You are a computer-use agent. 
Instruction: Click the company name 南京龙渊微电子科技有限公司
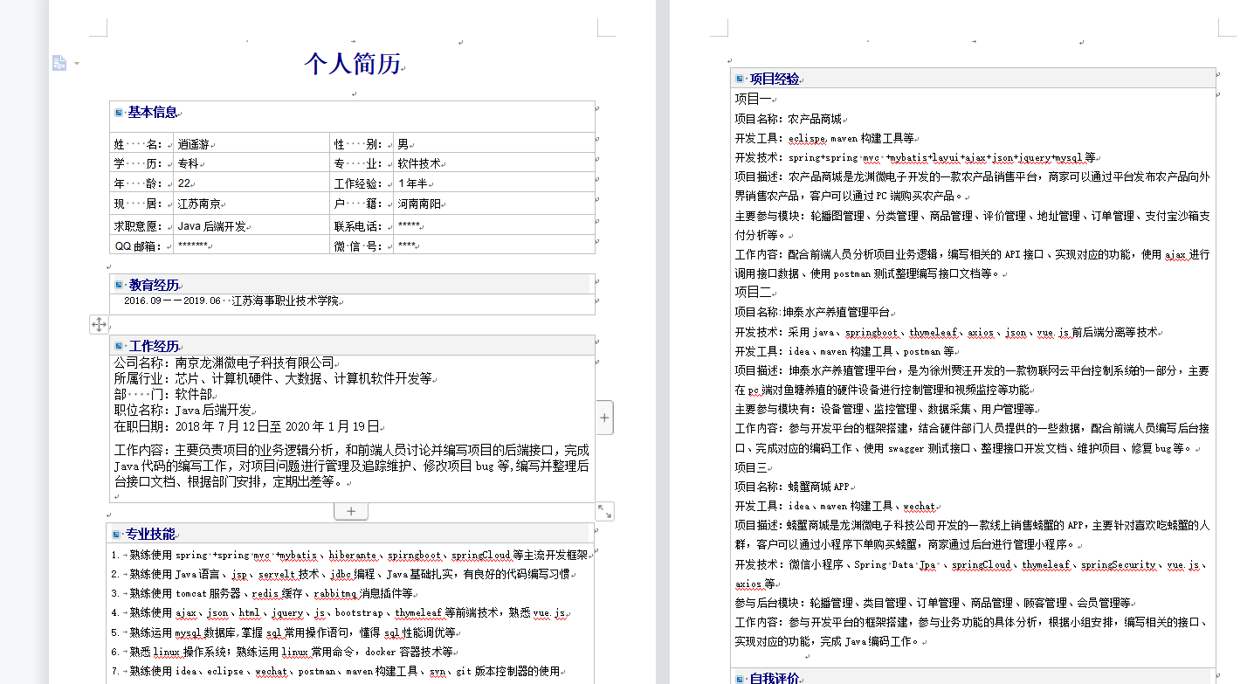click(x=255, y=362)
